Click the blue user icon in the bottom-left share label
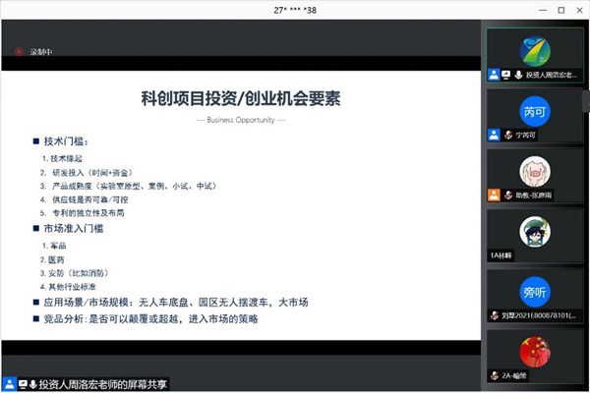 pyautogui.click(x=10, y=384)
